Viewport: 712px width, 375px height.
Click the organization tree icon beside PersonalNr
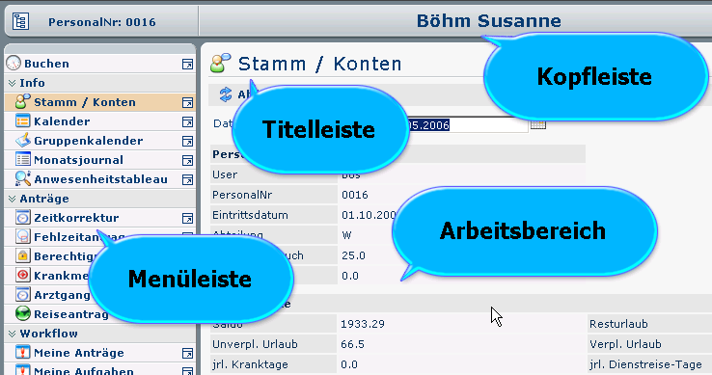pyautogui.click(x=21, y=21)
